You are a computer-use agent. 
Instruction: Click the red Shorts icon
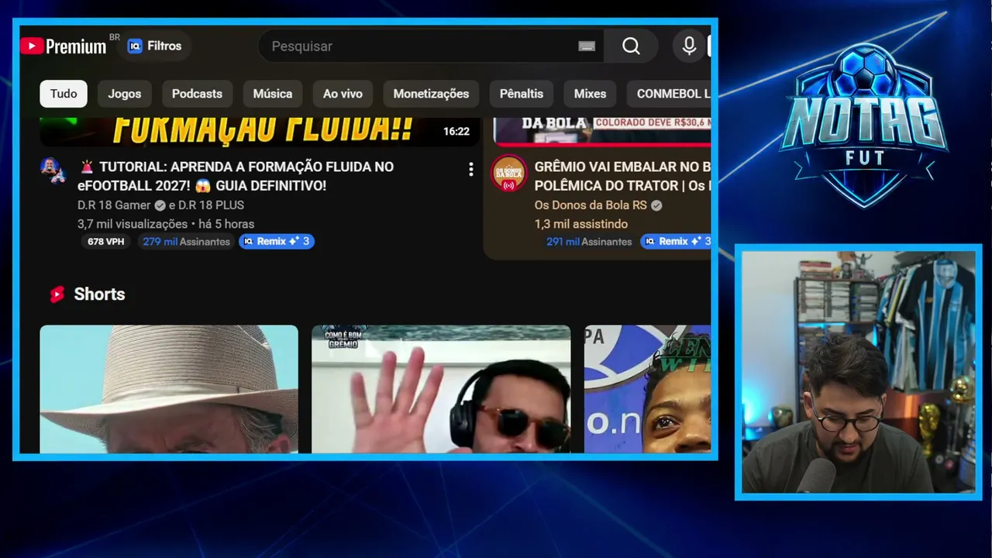point(57,294)
